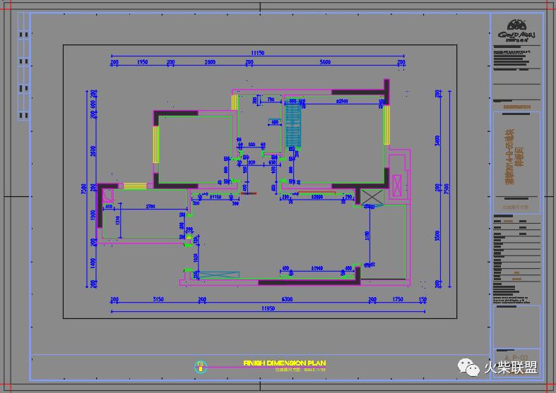
Task: Click the 3150 dimension label
Action: tap(158, 299)
